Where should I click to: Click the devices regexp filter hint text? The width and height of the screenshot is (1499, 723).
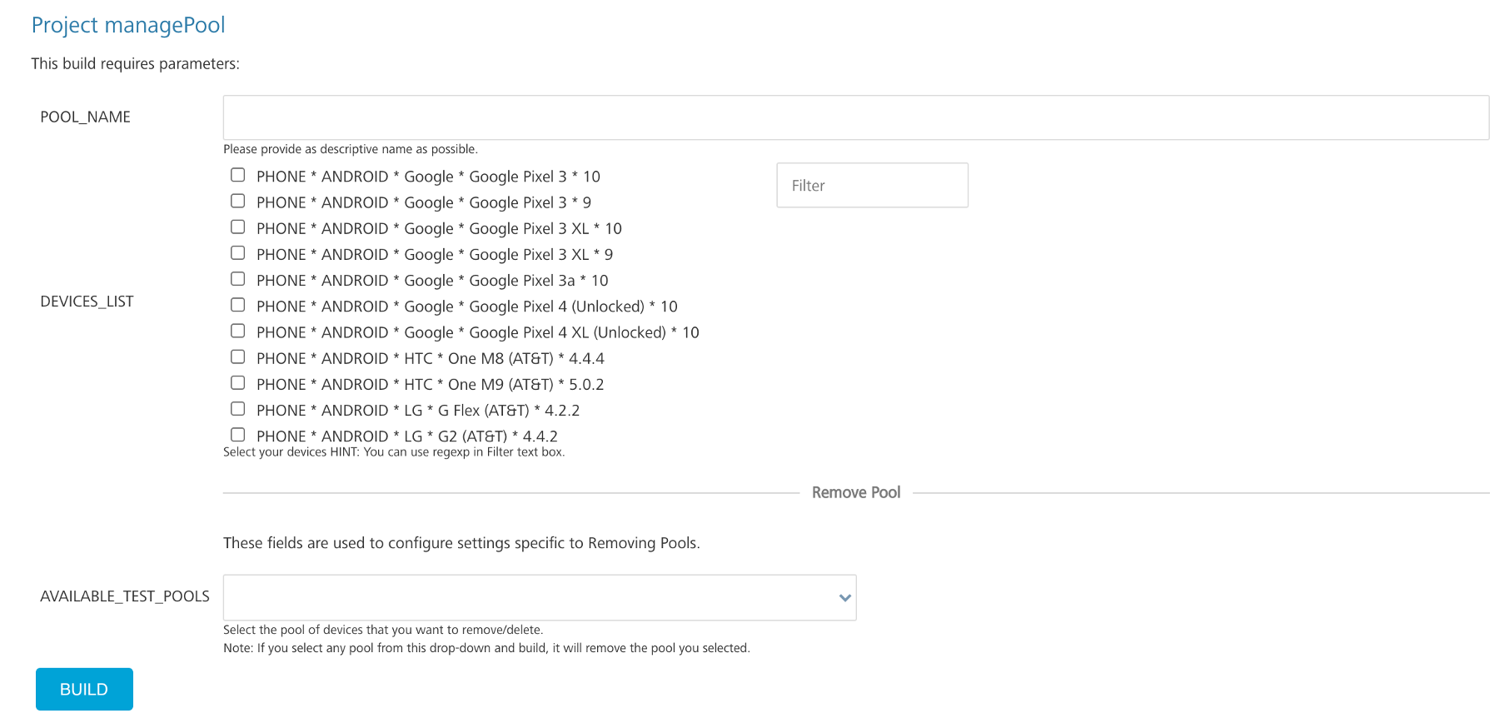point(393,451)
